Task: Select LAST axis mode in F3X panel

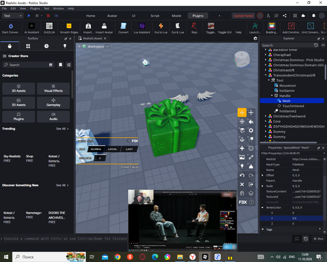Action: coord(129,149)
